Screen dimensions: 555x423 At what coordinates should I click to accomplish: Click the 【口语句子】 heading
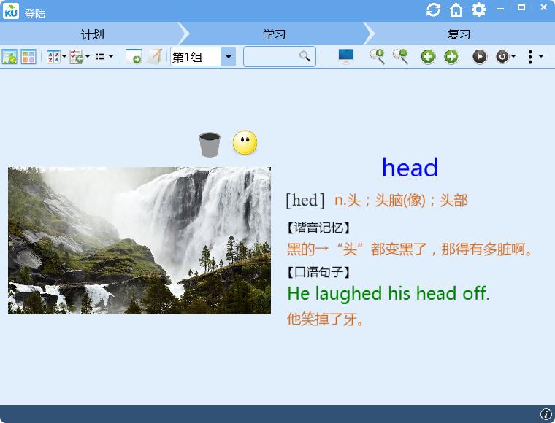click(318, 272)
